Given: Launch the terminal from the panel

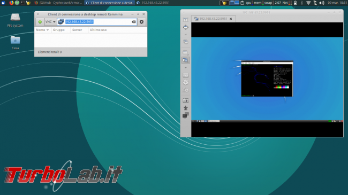Looking at the screenshot, I should tap(22, 3).
